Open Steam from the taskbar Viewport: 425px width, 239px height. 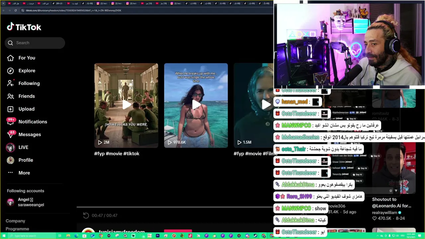(x=255, y=236)
